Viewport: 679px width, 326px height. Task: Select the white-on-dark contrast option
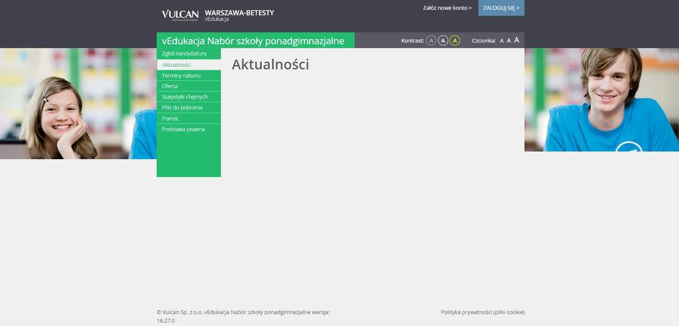(x=442, y=40)
